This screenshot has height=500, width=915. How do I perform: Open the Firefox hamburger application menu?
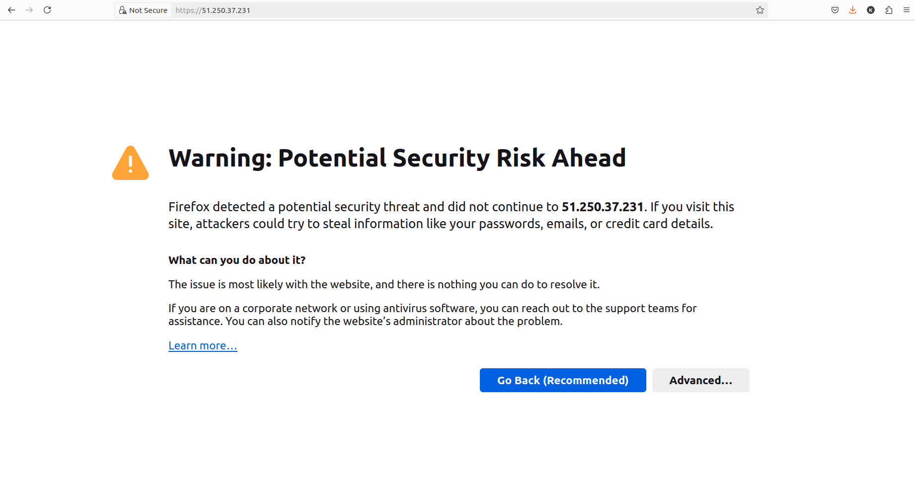pyautogui.click(x=907, y=10)
